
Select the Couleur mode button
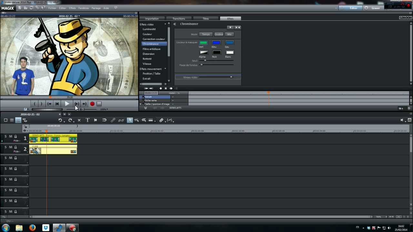[x=219, y=34]
